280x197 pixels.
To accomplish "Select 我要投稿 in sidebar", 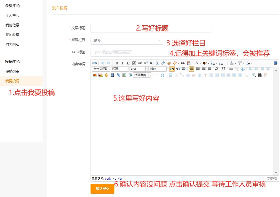I will coord(21,81).
